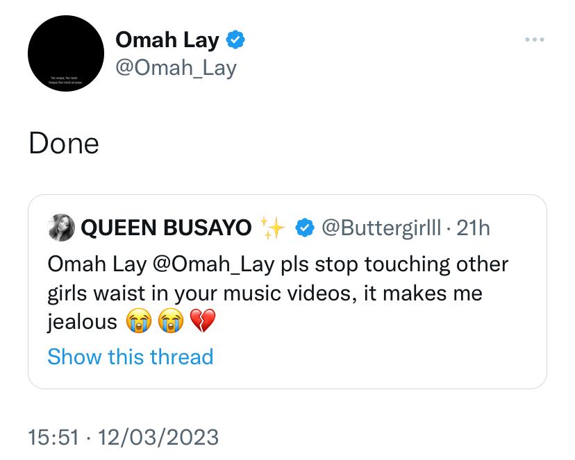Click the @Omah_Lay mention in quoted tweet
Viewport: 575px width, 460px height.
tap(213, 264)
